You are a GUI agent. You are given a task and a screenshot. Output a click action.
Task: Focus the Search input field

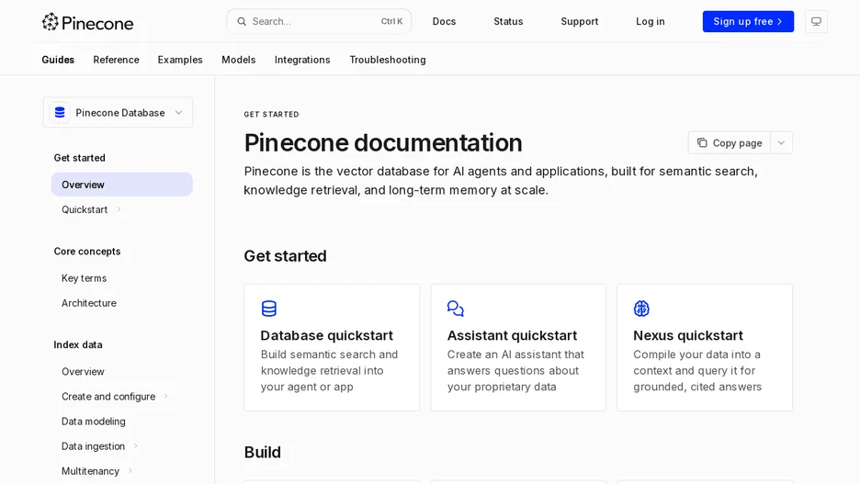[319, 21]
